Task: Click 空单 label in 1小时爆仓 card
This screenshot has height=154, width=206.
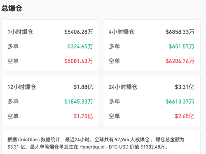Action: click(13, 61)
